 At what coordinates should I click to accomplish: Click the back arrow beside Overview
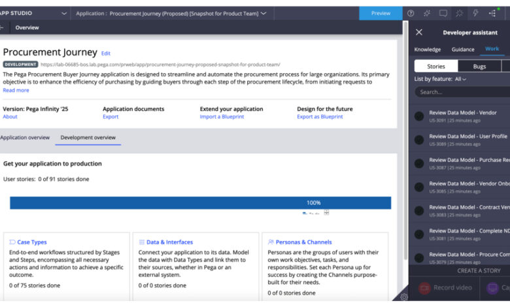[3, 28]
